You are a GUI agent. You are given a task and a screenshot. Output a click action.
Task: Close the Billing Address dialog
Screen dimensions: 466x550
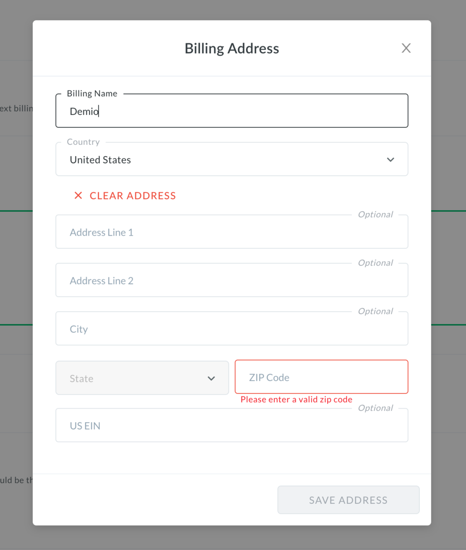(406, 48)
